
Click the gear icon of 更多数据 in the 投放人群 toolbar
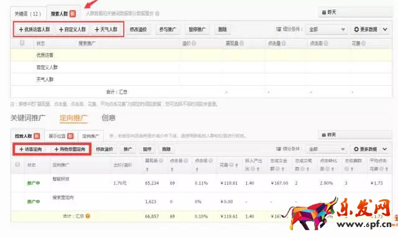click(356, 149)
